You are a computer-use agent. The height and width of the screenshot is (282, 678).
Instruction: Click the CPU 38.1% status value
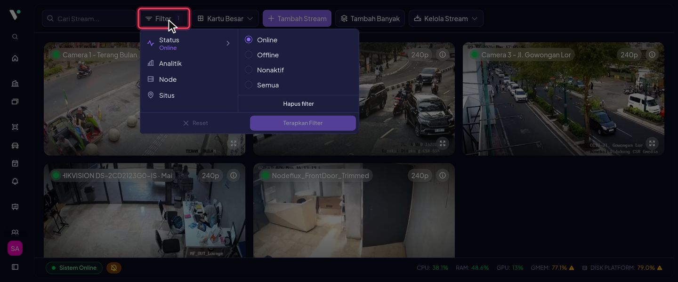(x=440, y=268)
